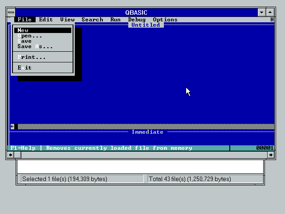Viewport: 285px width, 214px height.
Task: Close the File menu via File heading
Action: (x=25, y=20)
